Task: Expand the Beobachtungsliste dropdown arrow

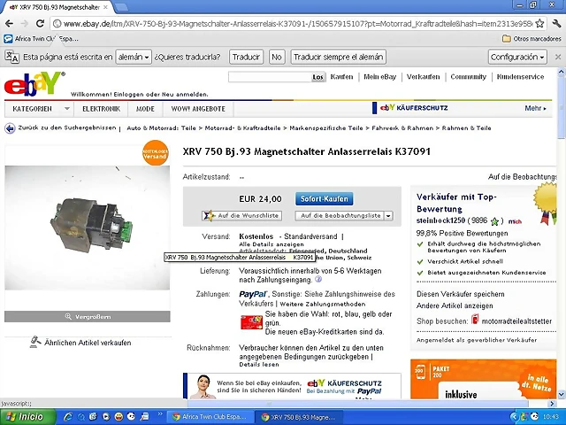Action: tap(388, 216)
